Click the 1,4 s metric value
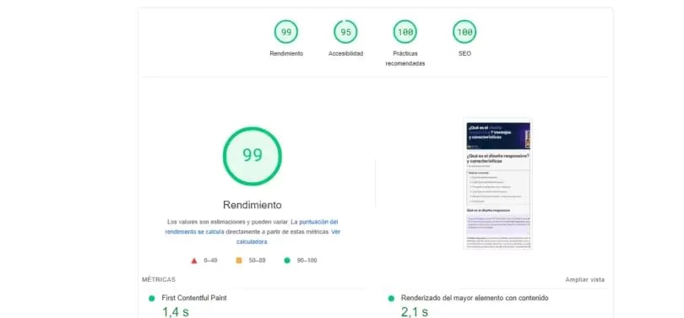The image size is (684, 318). [176, 312]
